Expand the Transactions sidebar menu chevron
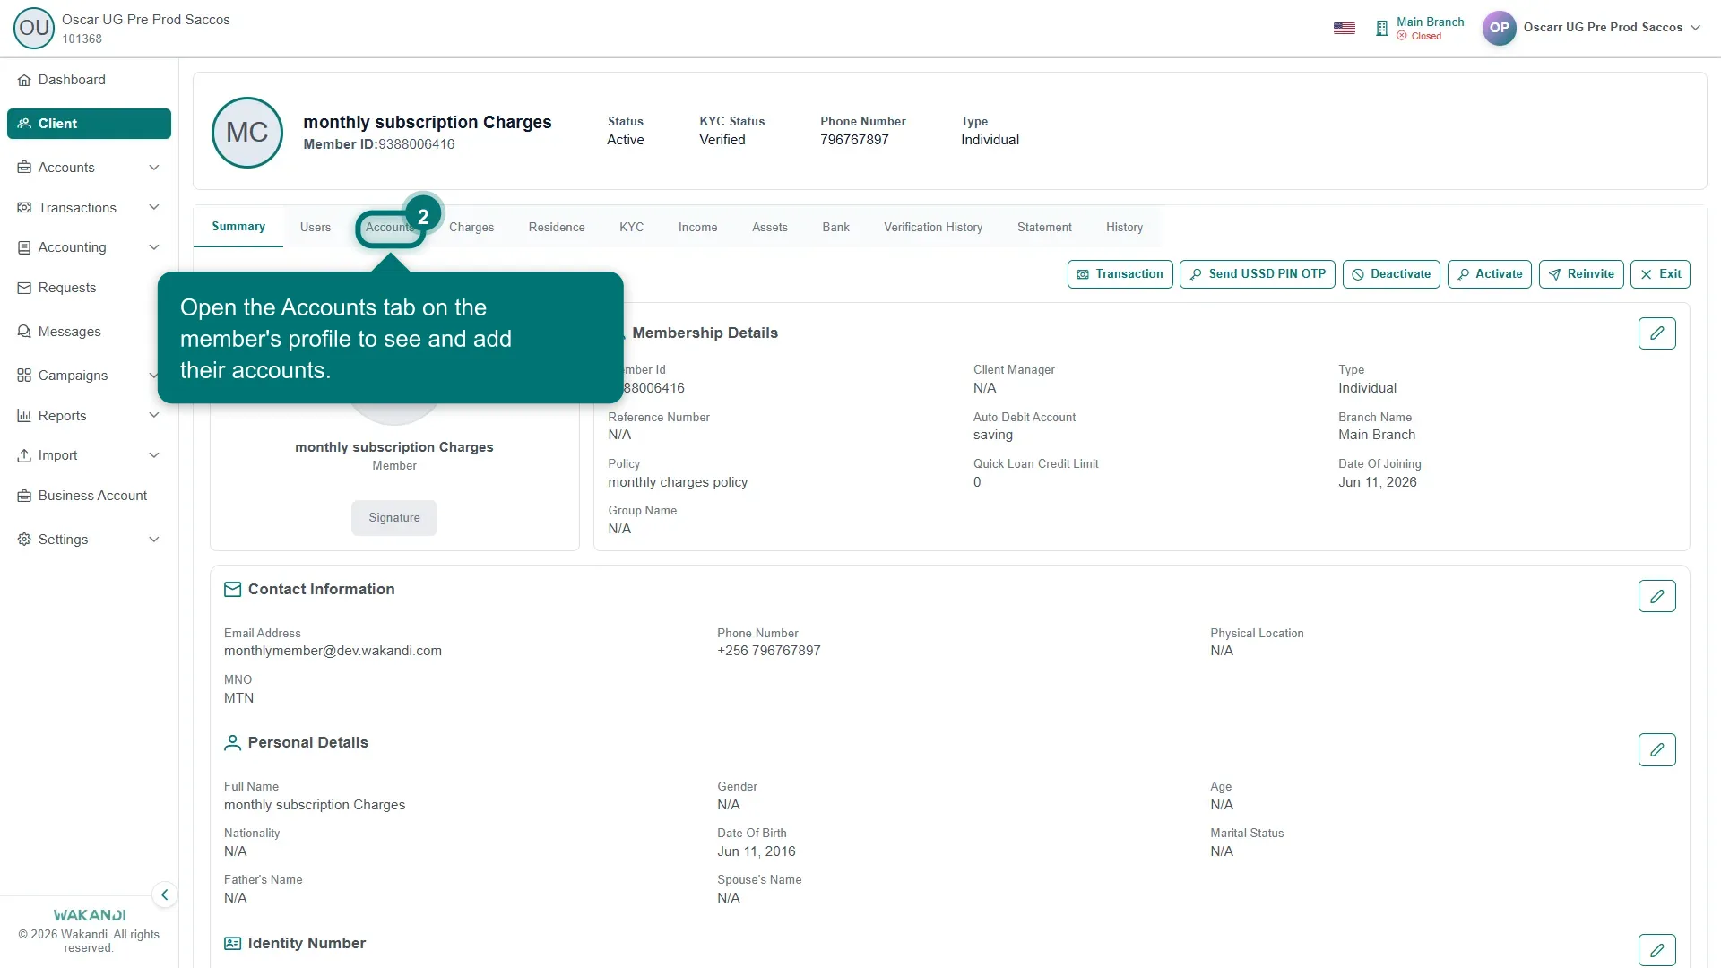This screenshot has width=1721, height=968. pyautogui.click(x=154, y=208)
